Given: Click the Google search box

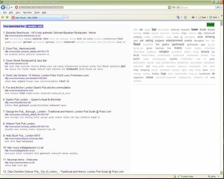Looking at the screenshot, I should pos(198,7).
